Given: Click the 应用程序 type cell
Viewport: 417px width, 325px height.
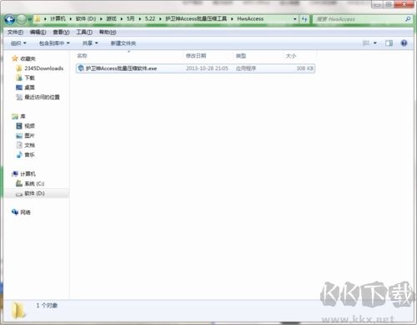Looking at the screenshot, I should point(246,69).
